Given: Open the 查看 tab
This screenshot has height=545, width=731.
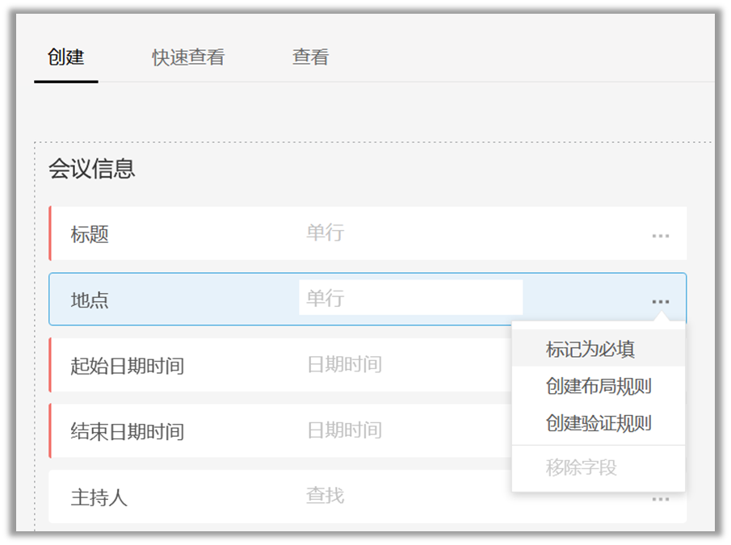Looking at the screenshot, I should click(x=310, y=57).
